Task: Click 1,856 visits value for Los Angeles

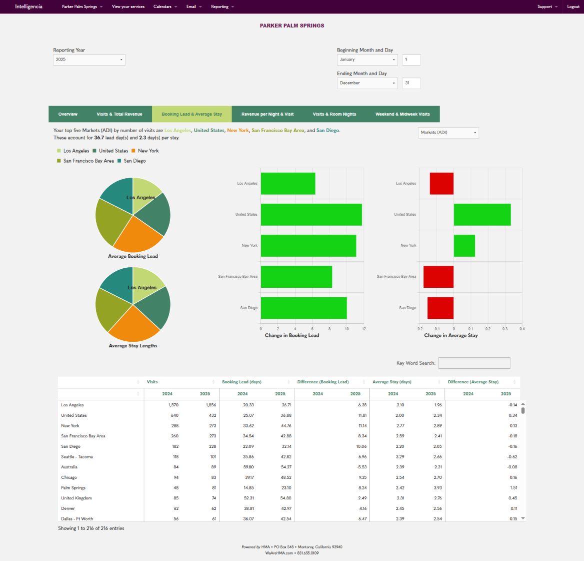Action: 211,405
